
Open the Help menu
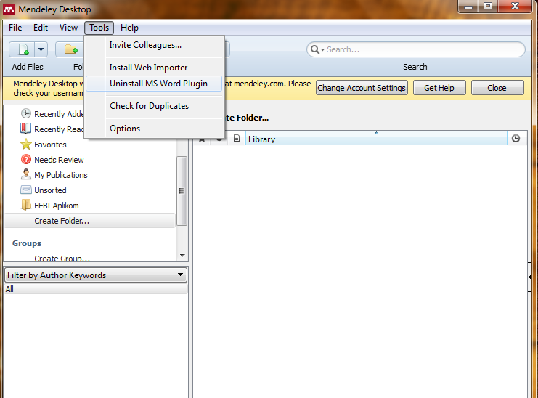click(129, 28)
